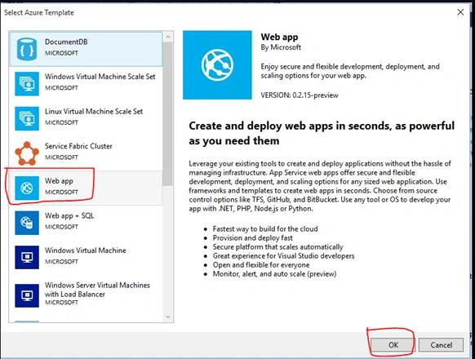Click the Web app + SQL icon
Viewport: 475px width, 359px height.
coord(27,223)
